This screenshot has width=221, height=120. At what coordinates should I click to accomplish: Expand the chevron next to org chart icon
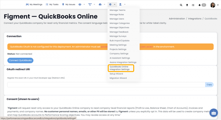(x=94, y=4)
